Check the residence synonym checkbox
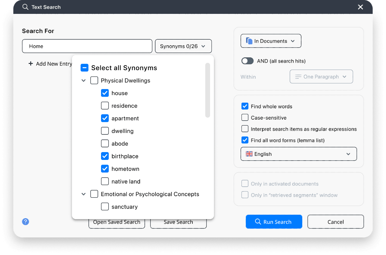Viewport: 386px width, 255px height. (x=105, y=106)
